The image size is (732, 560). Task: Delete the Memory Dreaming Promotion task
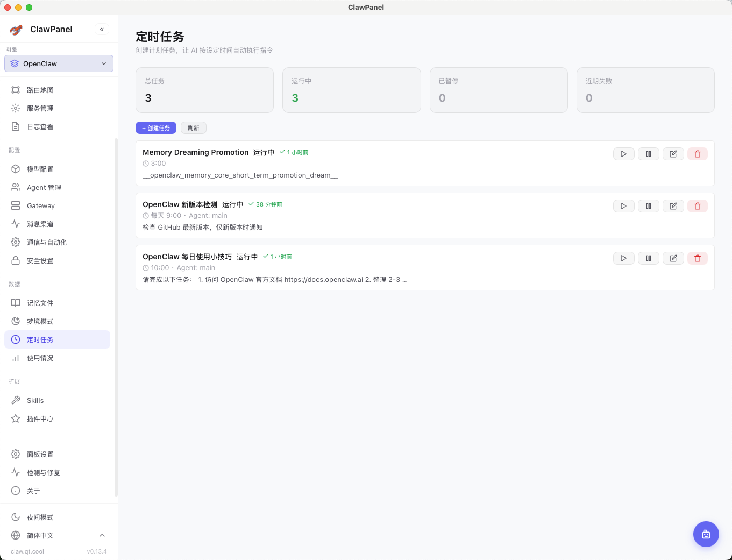pyautogui.click(x=698, y=154)
